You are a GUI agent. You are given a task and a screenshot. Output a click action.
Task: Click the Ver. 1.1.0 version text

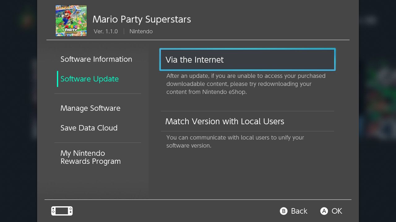(x=106, y=31)
